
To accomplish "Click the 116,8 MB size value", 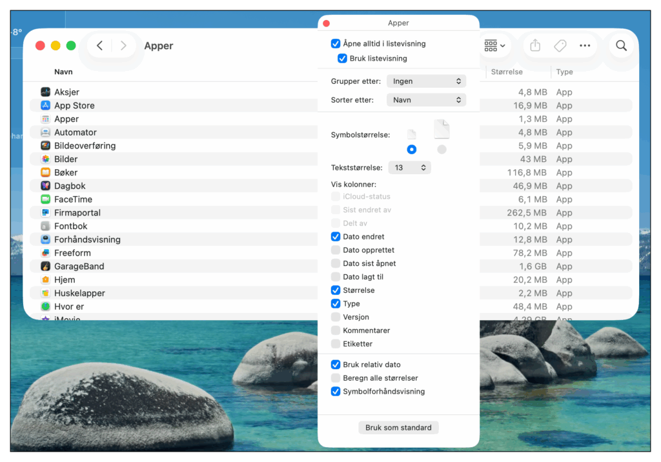I will 527,172.
